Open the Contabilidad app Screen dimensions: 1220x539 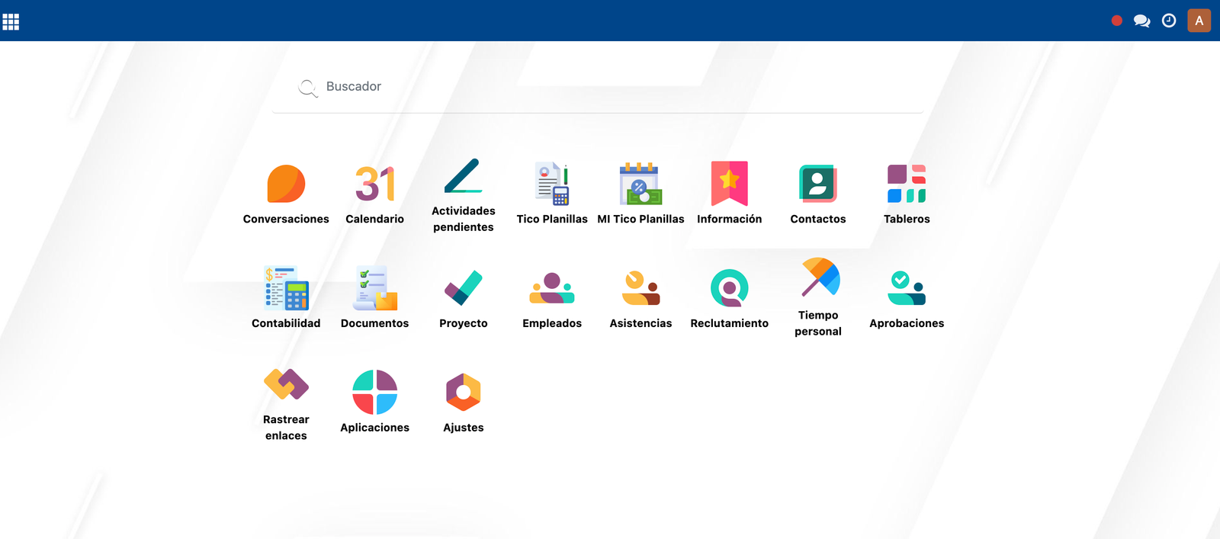(x=286, y=289)
